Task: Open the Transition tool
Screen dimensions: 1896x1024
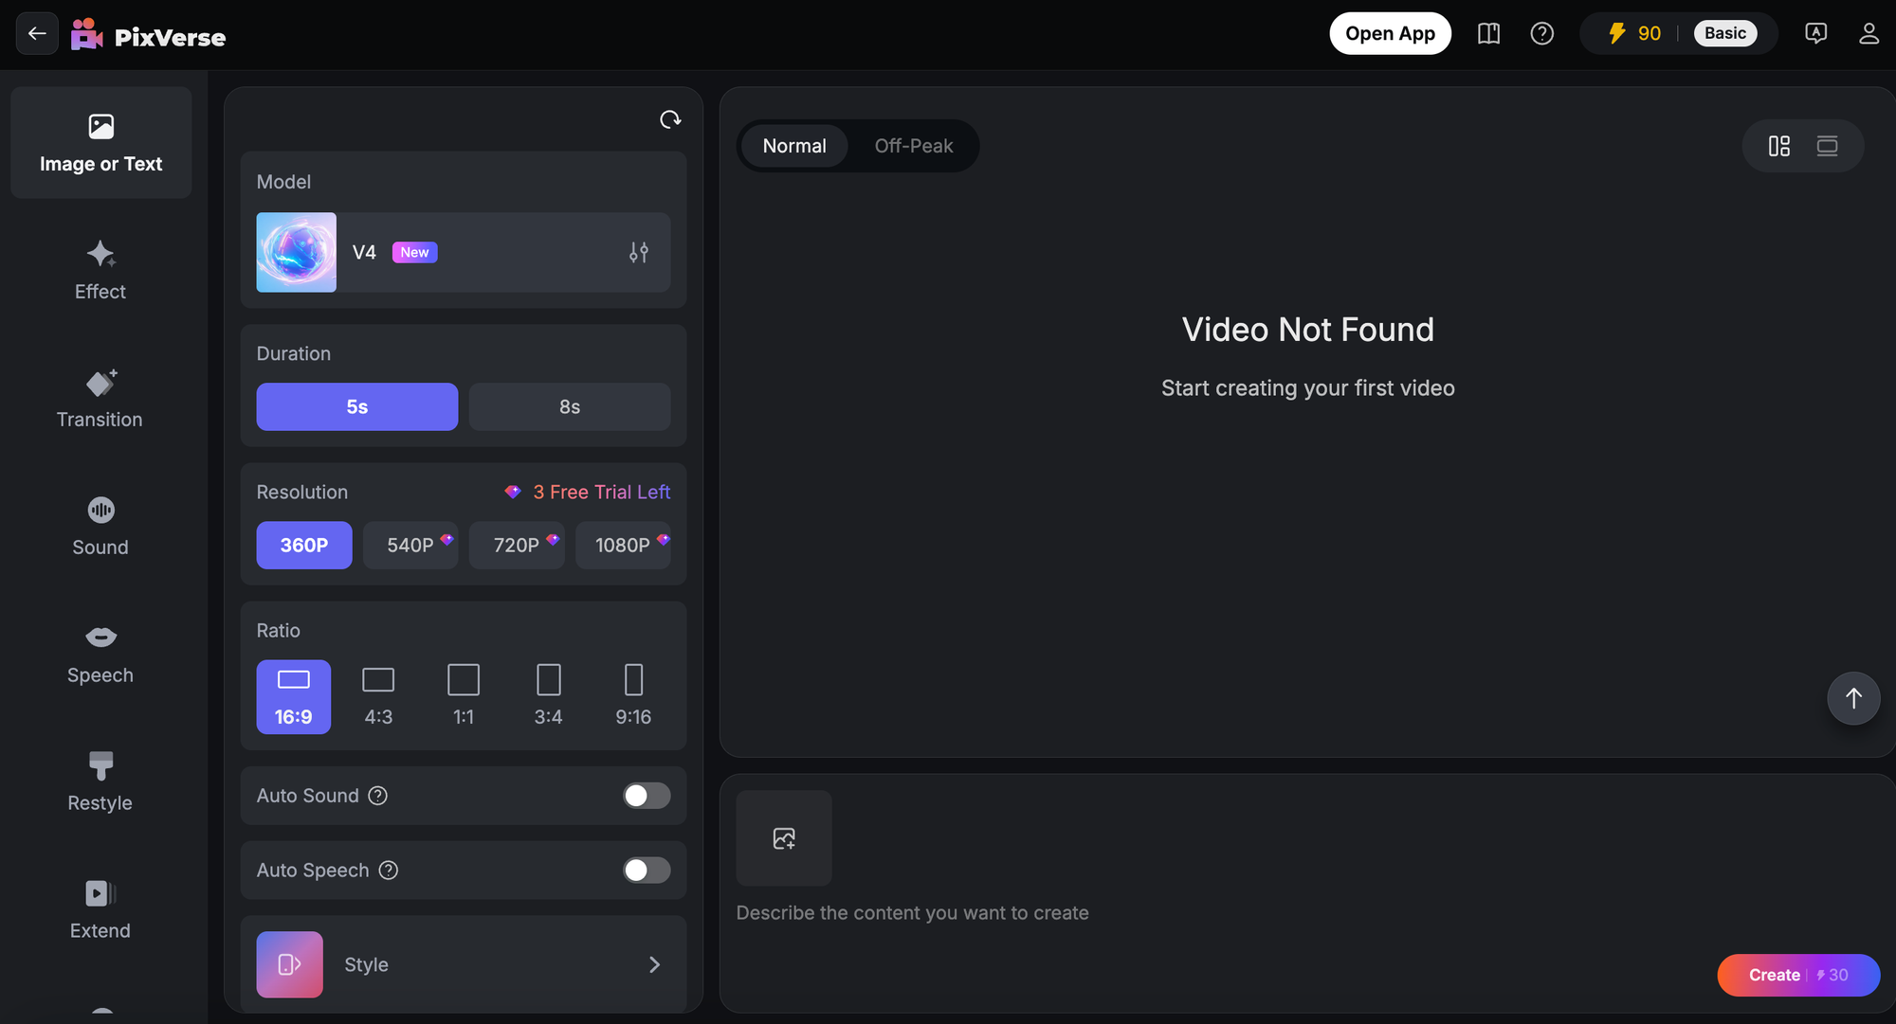Action: tap(100, 399)
